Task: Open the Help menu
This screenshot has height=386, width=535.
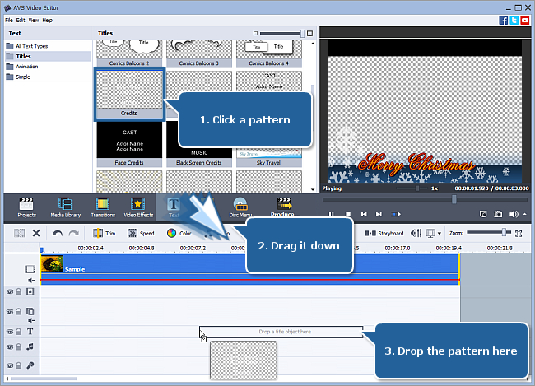Action: pyautogui.click(x=48, y=20)
